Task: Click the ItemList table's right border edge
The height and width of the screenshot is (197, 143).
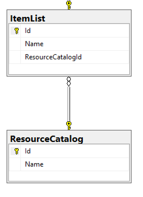Action: [131, 43]
